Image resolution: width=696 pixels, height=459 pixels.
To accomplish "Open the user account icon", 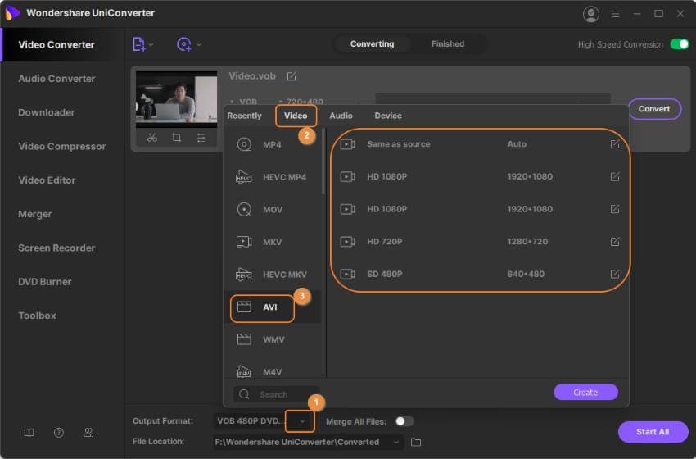I will coord(591,14).
